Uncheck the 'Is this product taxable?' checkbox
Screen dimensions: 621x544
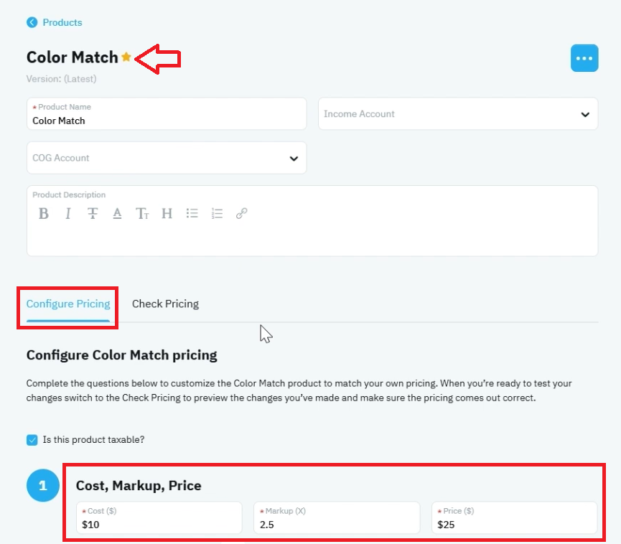point(32,440)
